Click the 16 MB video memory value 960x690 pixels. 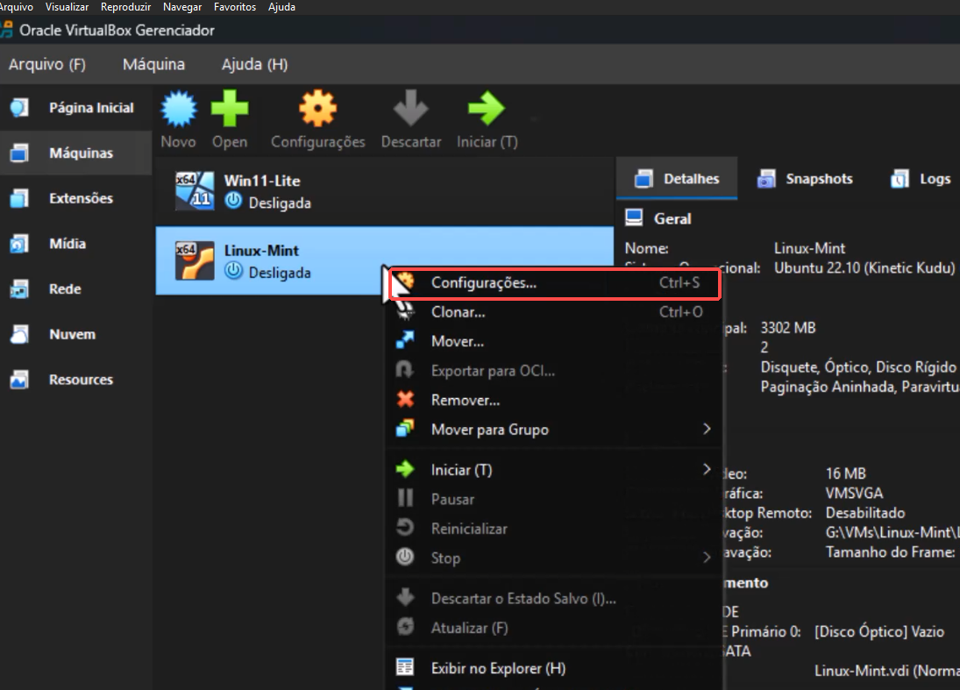click(x=845, y=473)
